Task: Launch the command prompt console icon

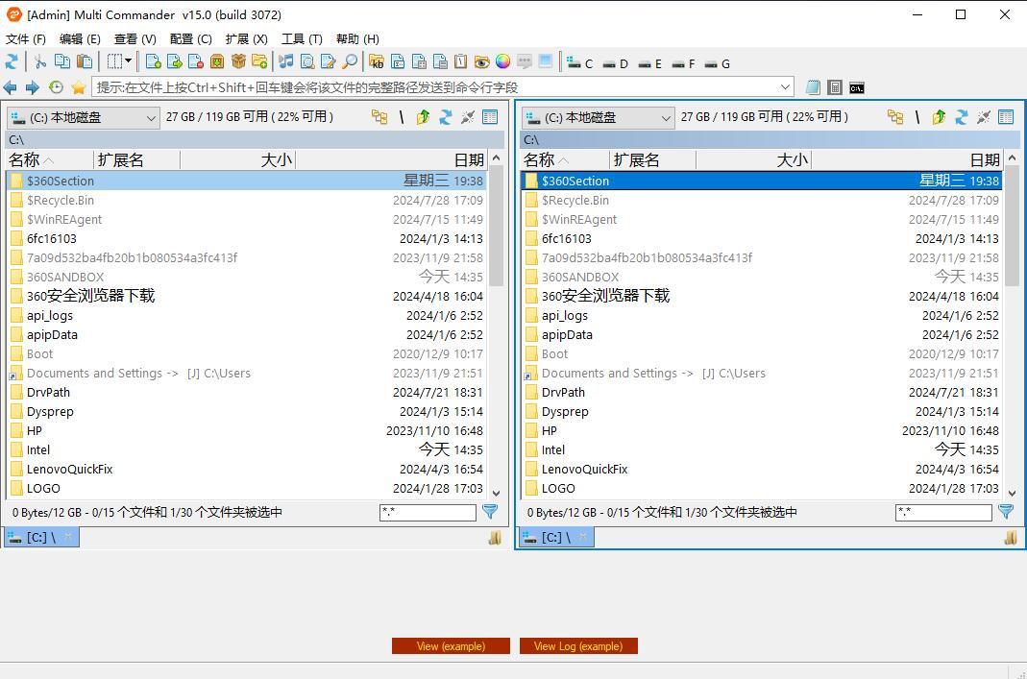Action: 856,87
